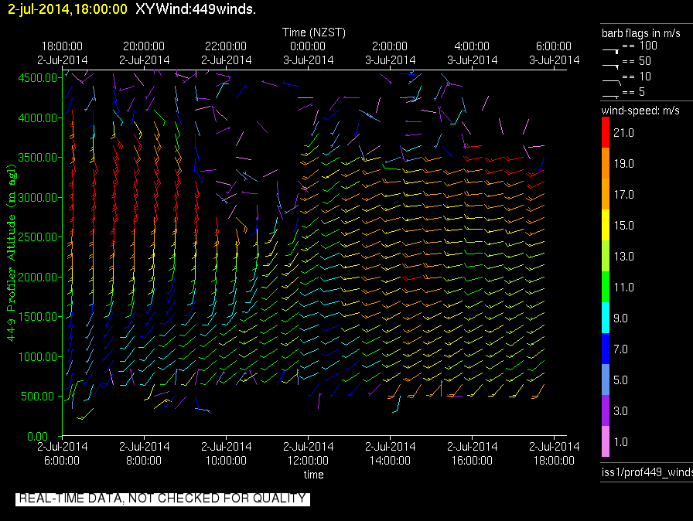Click the 50 m/s barb flag symbol
The image size is (693, 521).
click(x=610, y=63)
